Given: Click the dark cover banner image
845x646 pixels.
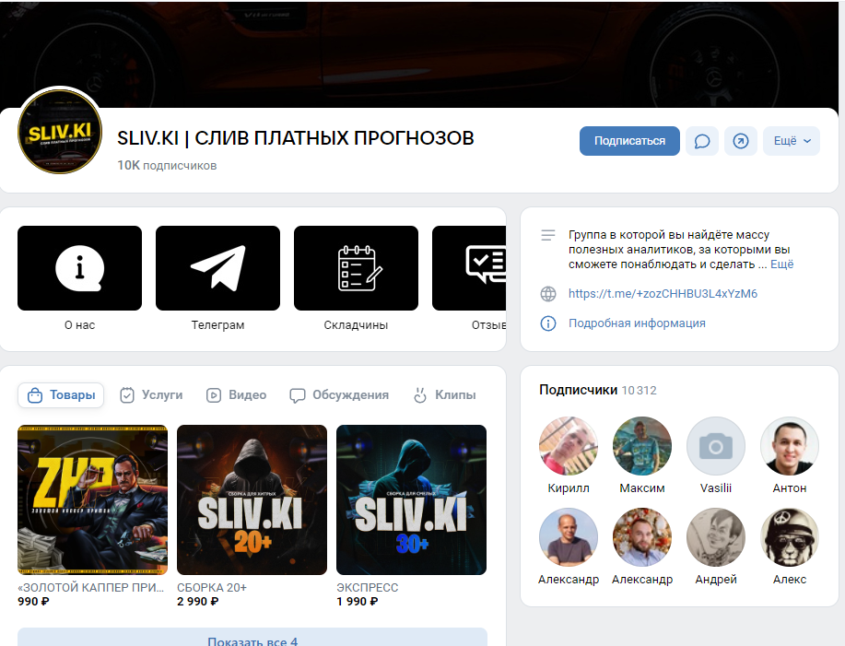Looking at the screenshot, I should point(420,53).
